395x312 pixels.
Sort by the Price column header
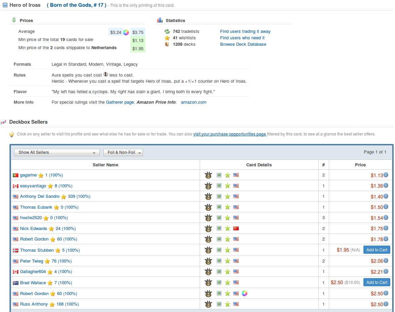(x=360, y=165)
